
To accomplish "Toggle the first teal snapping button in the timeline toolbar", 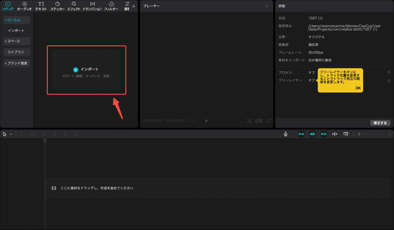I will pyautogui.click(x=301, y=134).
